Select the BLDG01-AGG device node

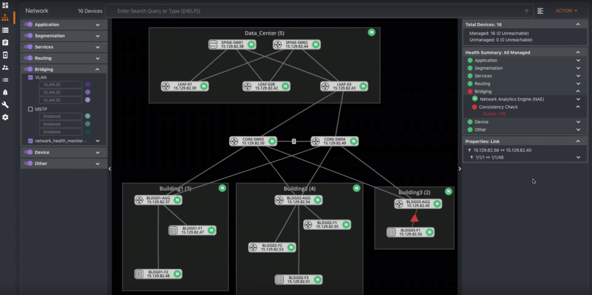click(158, 200)
